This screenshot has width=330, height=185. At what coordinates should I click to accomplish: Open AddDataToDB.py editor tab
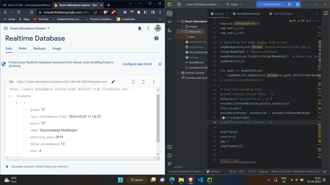tap(280, 14)
